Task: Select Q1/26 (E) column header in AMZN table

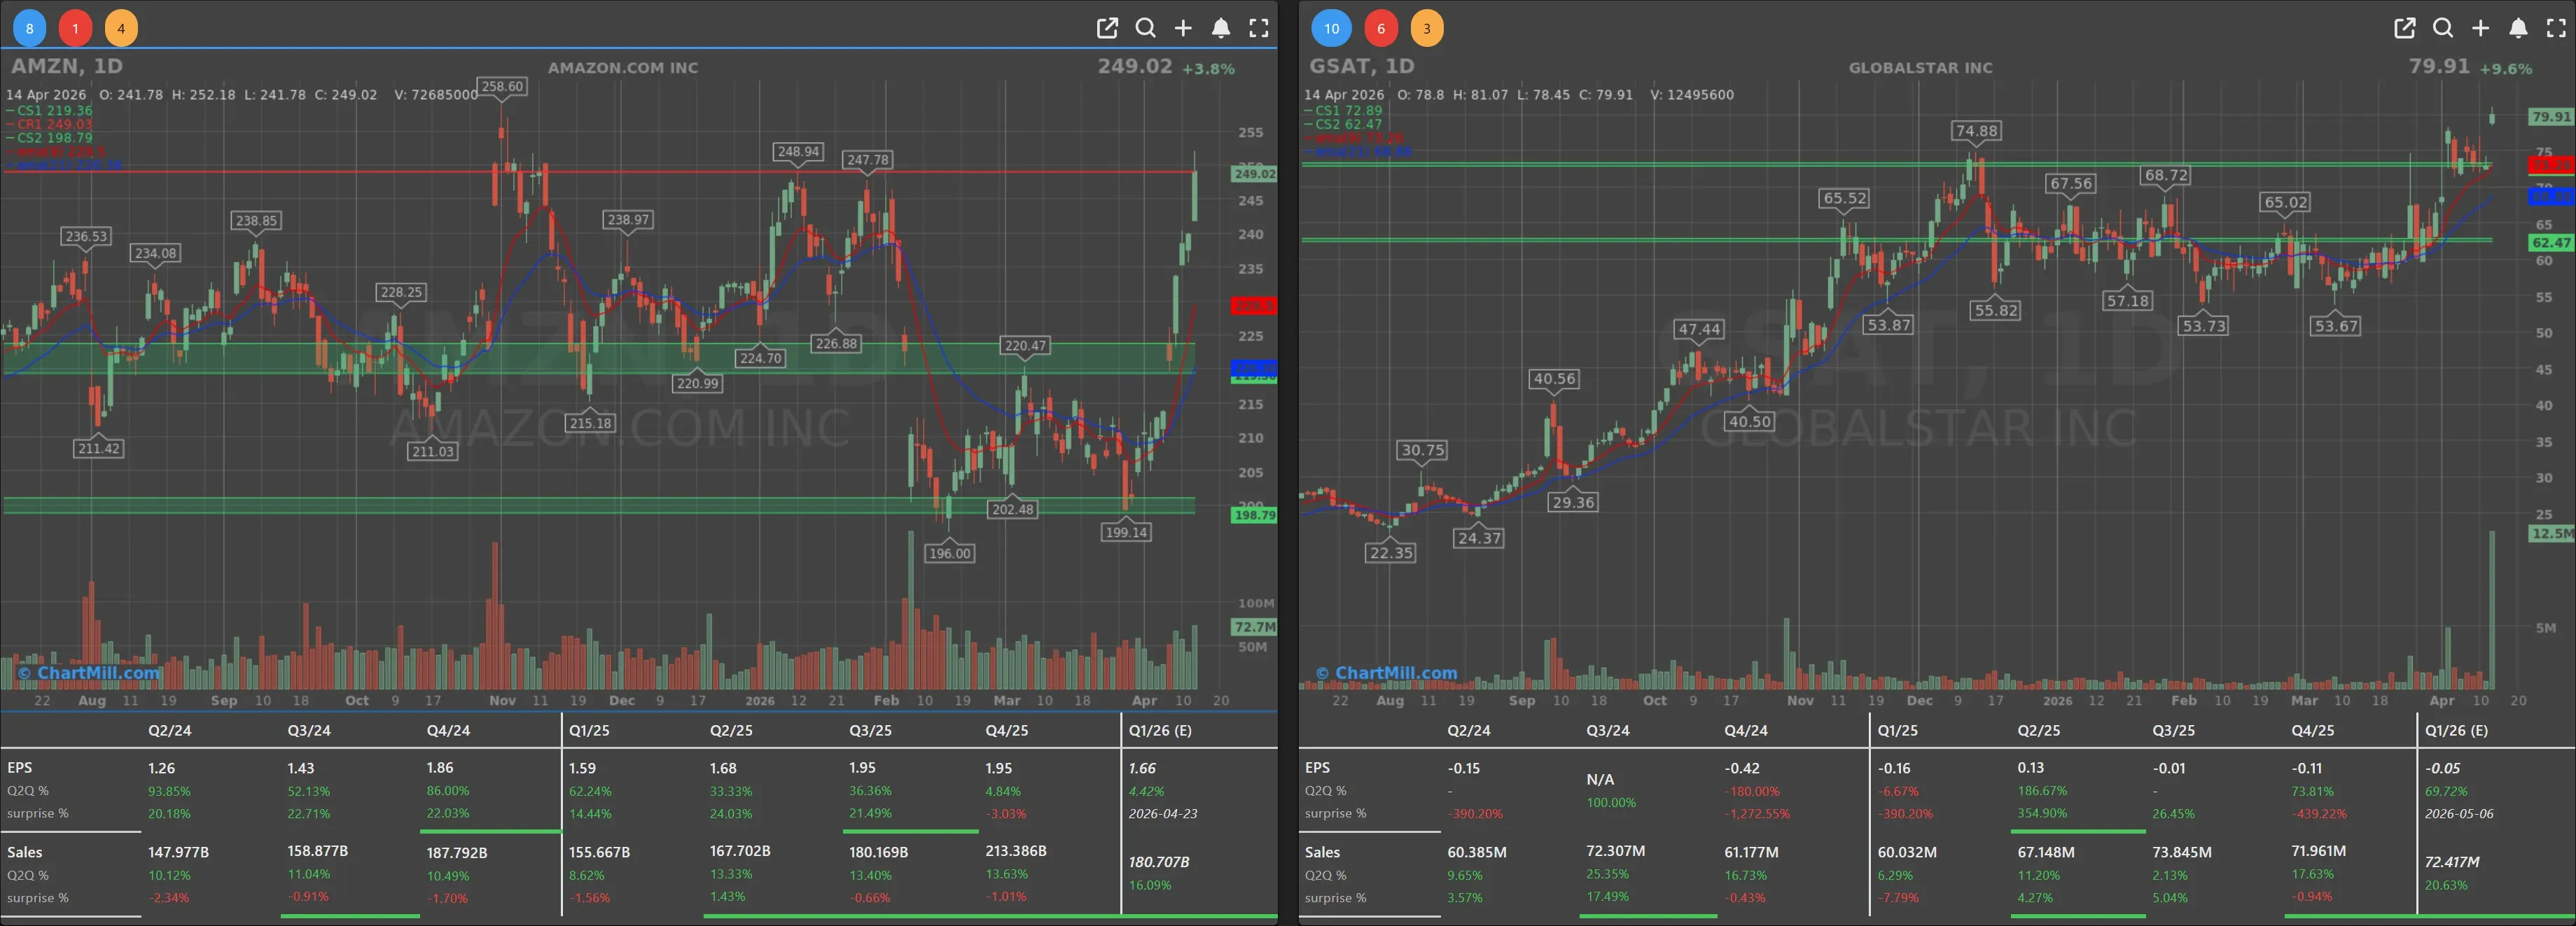Action: click(1160, 730)
